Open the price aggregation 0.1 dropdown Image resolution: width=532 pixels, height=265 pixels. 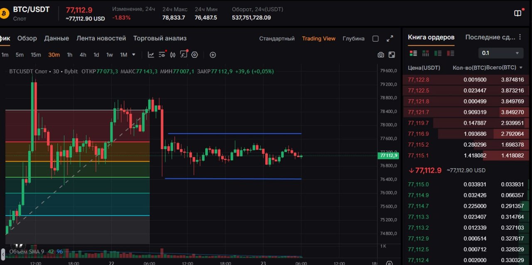501,53
